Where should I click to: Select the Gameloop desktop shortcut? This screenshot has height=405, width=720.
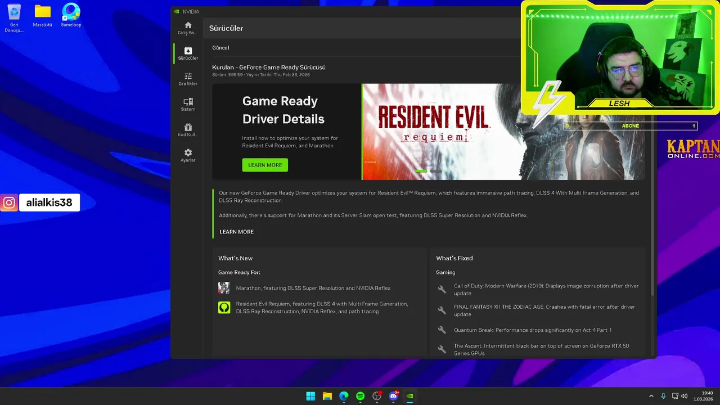tap(71, 16)
